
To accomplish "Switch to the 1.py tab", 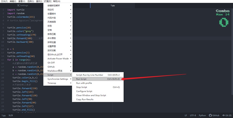I will pyautogui.click(x=113, y=5).
